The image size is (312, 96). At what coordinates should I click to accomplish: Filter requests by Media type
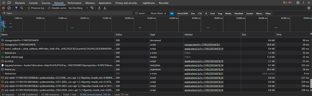[228, 13]
